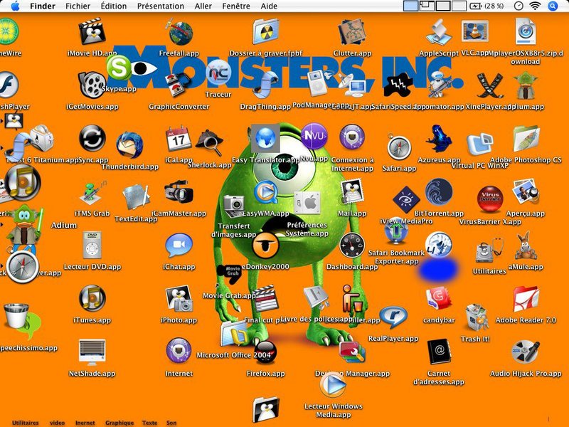Switch to the Utilitaires tab at the bottom

click(26, 423)
